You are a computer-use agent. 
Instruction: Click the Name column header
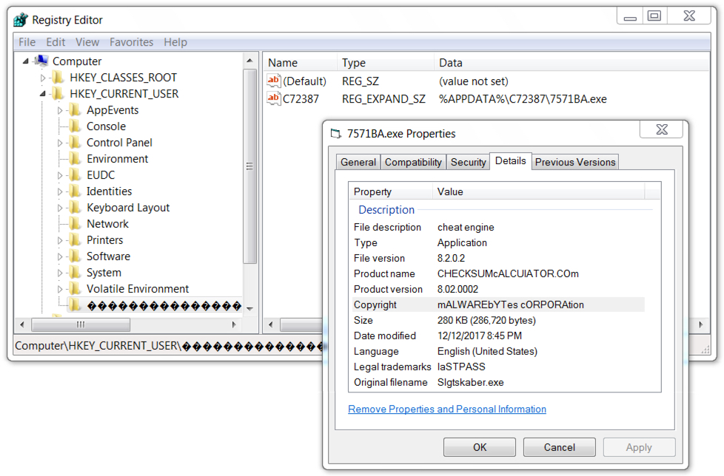[x=300, y=63]
